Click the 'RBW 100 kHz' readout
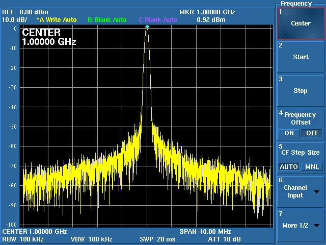326x245 pixels. pyautogui.click(x=23, y=239)
